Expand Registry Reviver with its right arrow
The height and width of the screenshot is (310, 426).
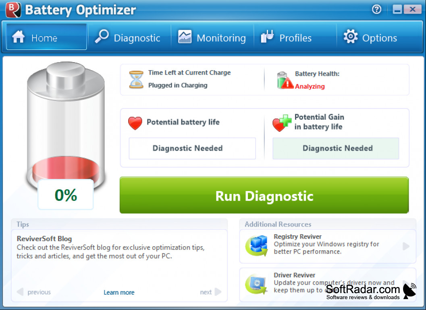tap(406, 246)
